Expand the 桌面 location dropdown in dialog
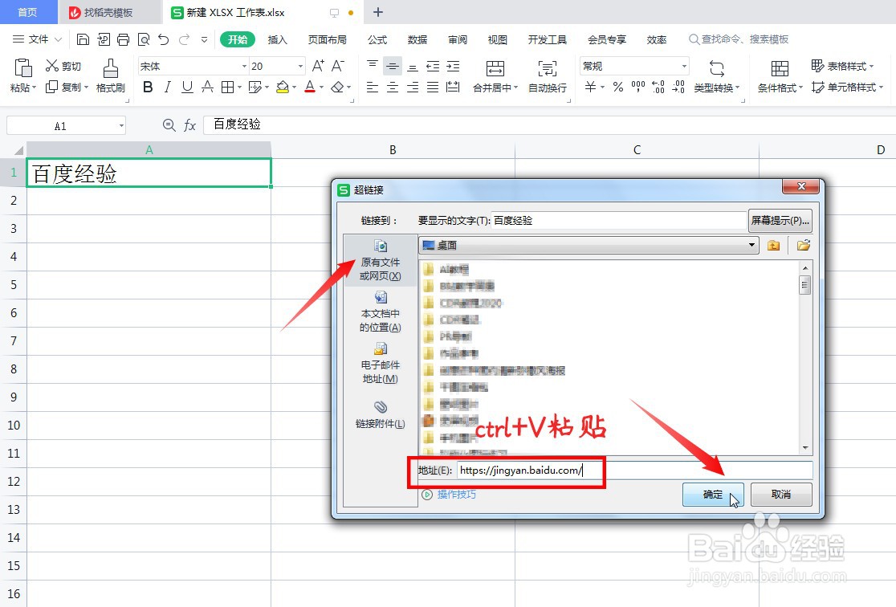 coord(751,245)
